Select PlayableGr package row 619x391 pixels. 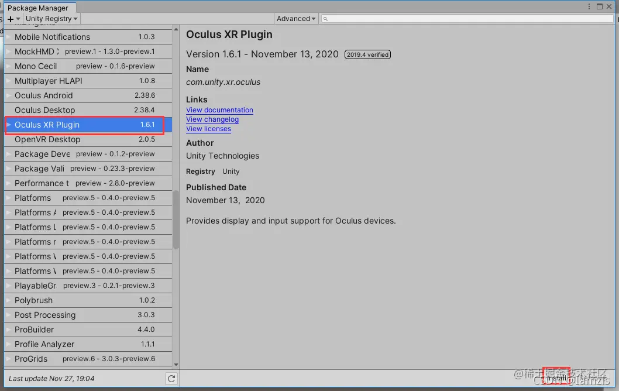pyautogui.click(x=88, y=286)
